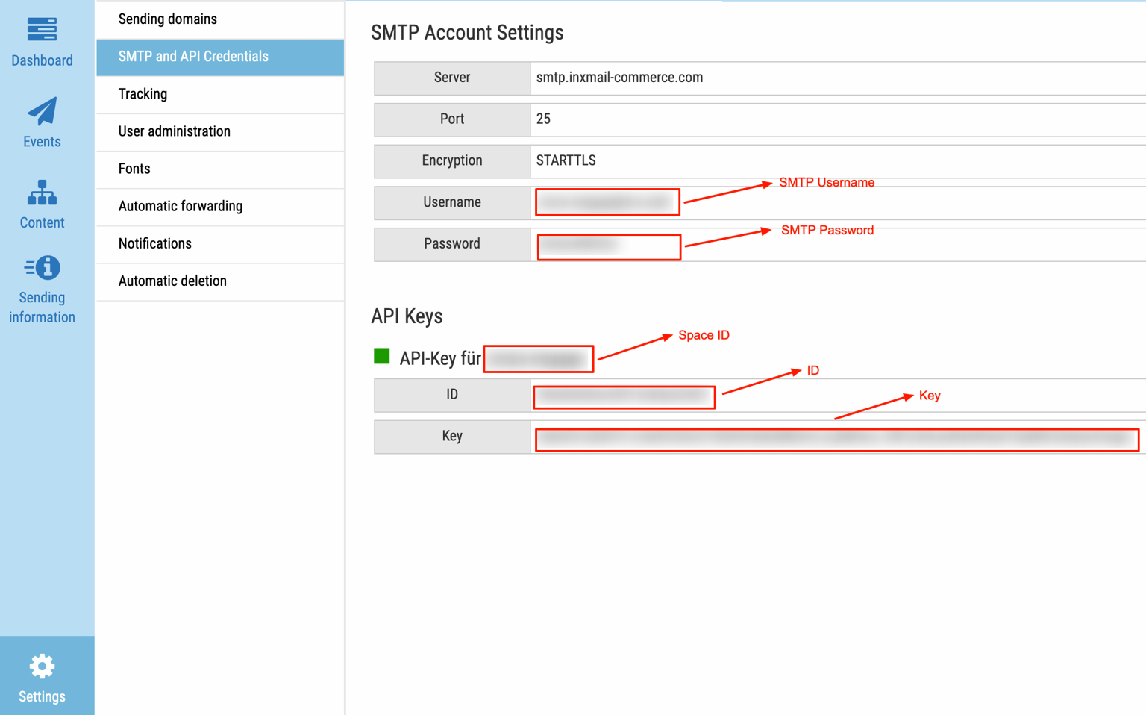This screenshot has height=715, width=1146.
Task: Open the Tracking settings item
Action: [220, 94]
